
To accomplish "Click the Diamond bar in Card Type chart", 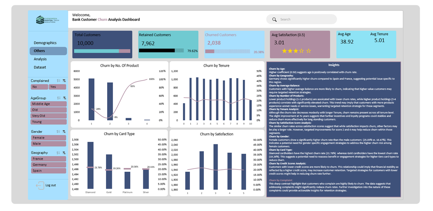I will click(90, 165).
